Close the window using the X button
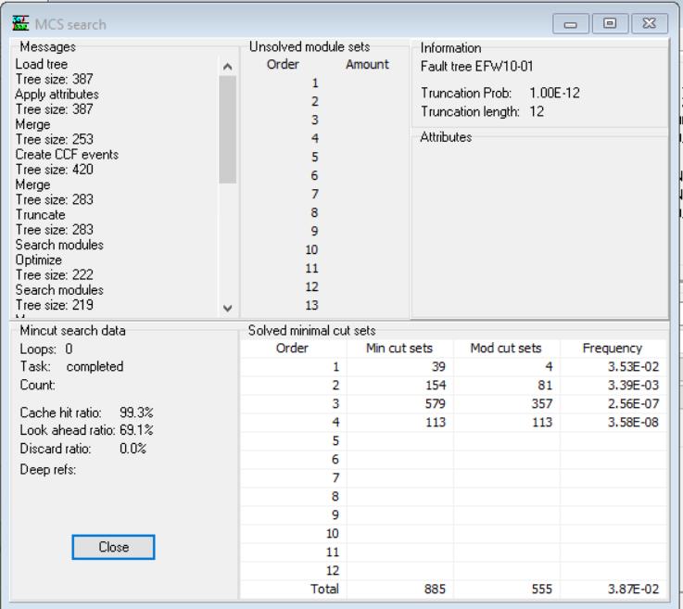This screenshot has width=683, height=609. pos(649,23)
